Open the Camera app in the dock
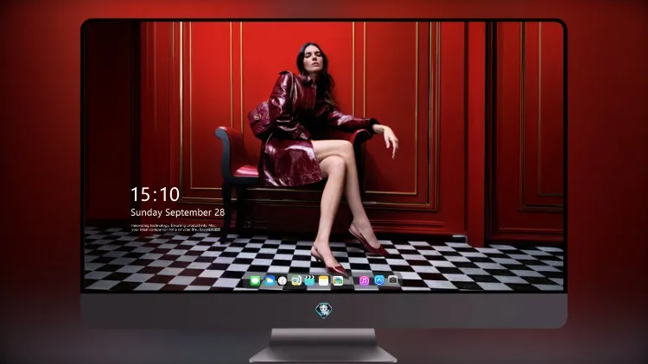 [x=392, y=280]
